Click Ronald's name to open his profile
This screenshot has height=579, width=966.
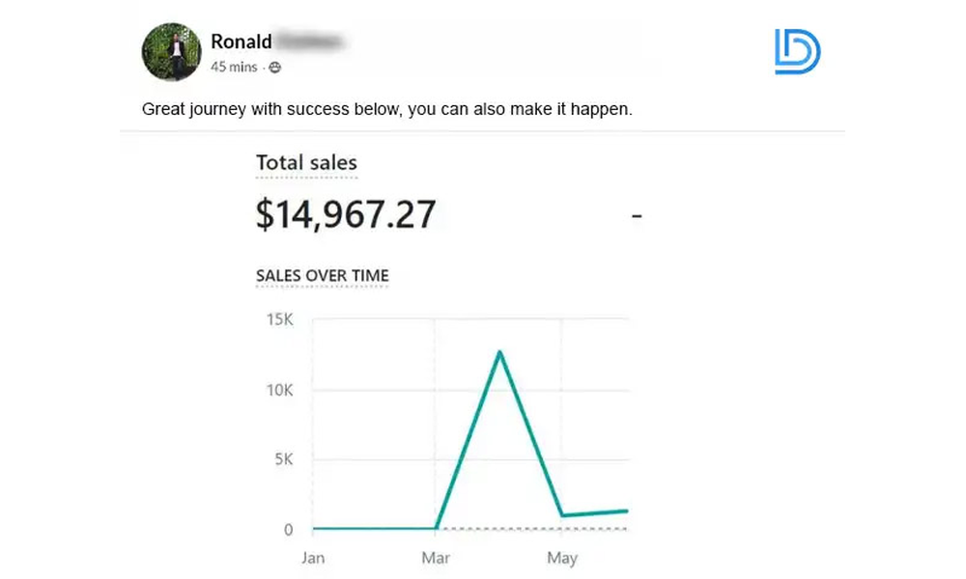pos(240,41)
